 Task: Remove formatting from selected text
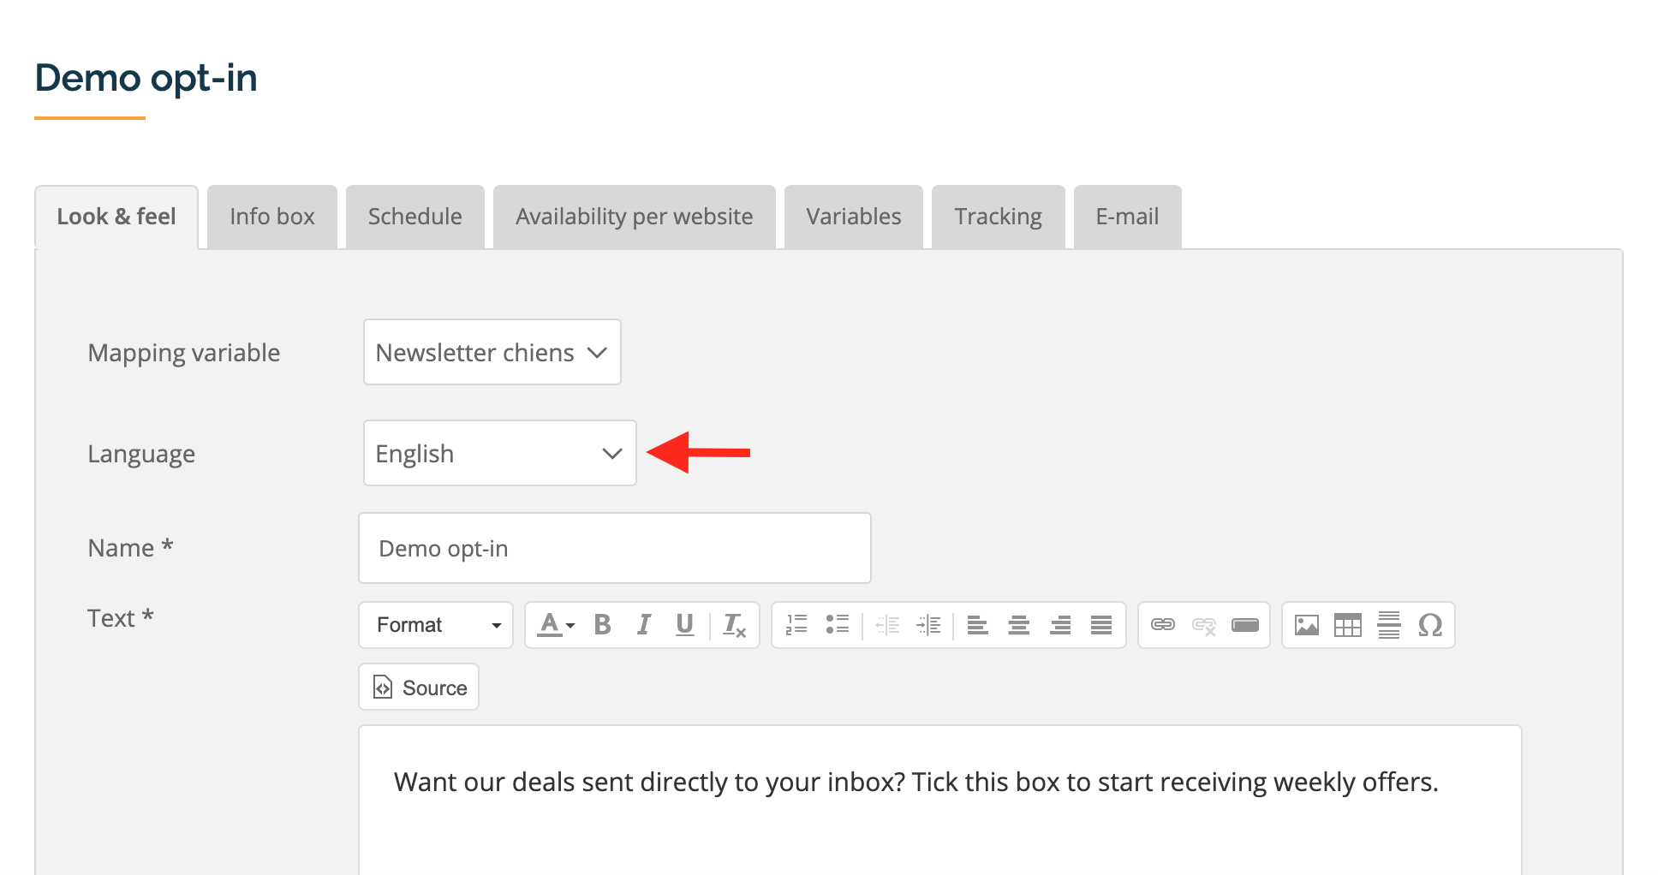[x=735, y=625]
